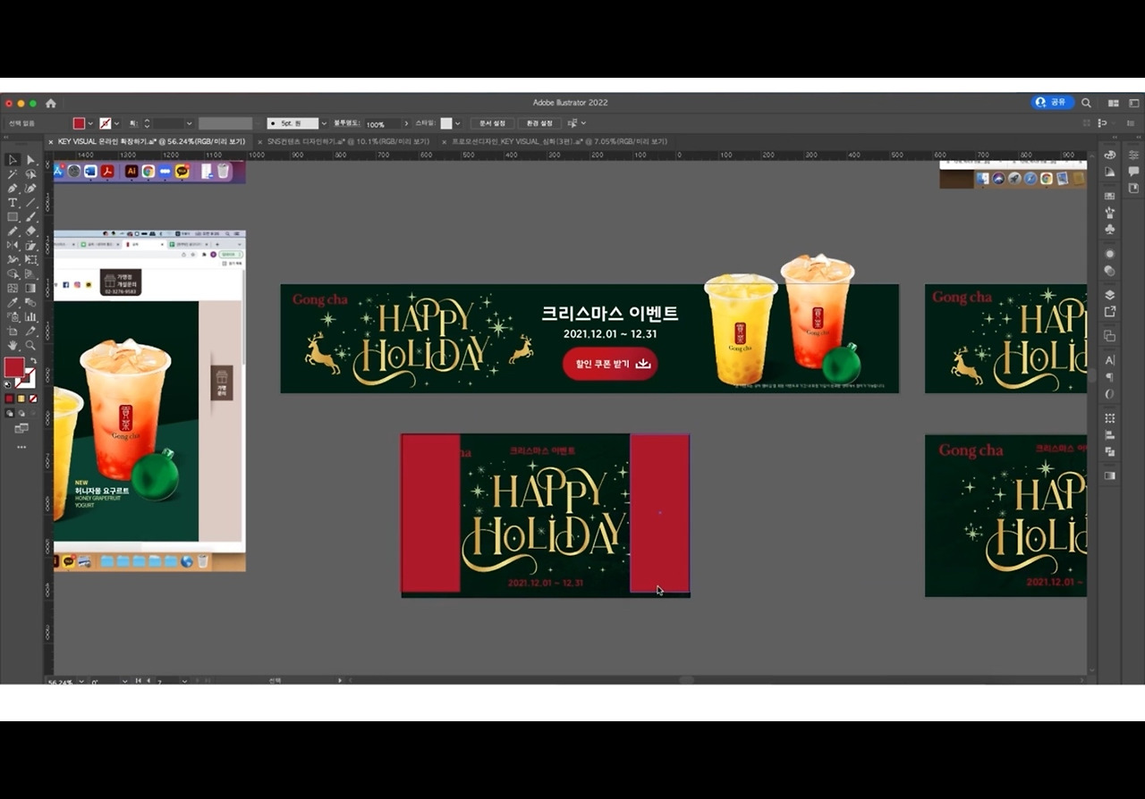Reset to default fill and stroke
The width and height of the screenshot is (1145, 799).
pos(9,384)
